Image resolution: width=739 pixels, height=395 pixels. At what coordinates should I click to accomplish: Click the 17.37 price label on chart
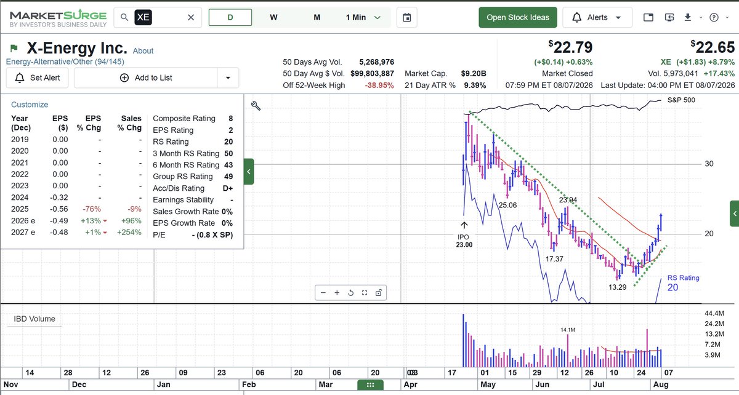[555, 259]
